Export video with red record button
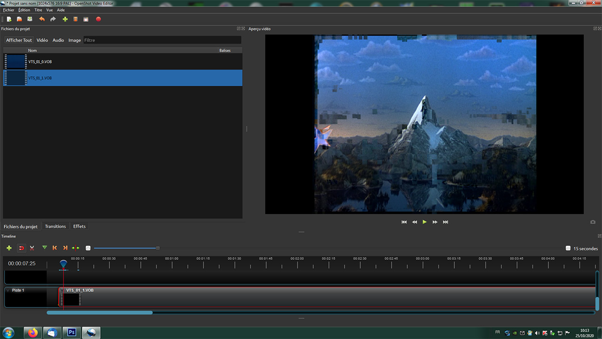 tap(98, 19)
